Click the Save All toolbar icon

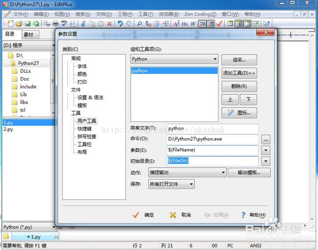pyautogui.click(x=36, y=24)
